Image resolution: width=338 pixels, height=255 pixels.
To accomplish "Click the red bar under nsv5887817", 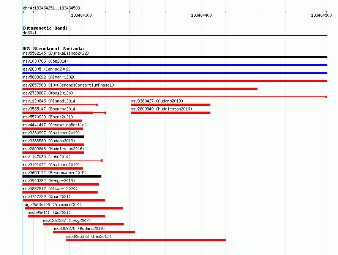I will point(60,192).
